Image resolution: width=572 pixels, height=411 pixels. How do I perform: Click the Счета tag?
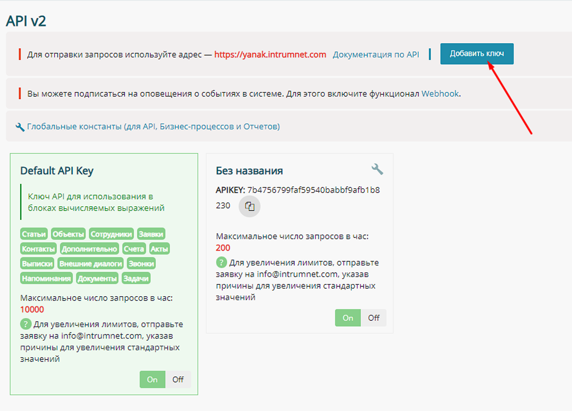134,249
